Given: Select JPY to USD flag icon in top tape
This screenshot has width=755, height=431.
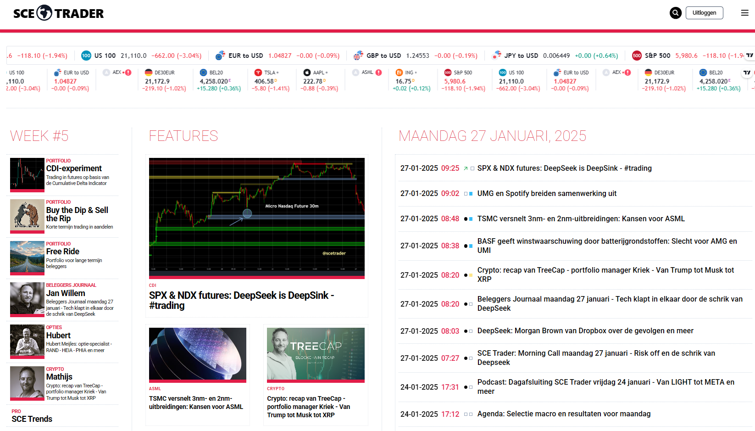Looking at the screenshot, I should coord(496,56).
